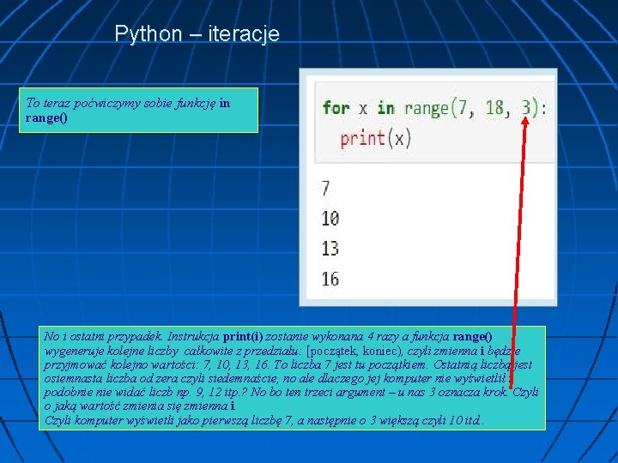The image size is (618, 463).
Task: Click the line starting 'Czyli komputer wyświetli jako pierwszą'
Action: (x=264, y=420)
